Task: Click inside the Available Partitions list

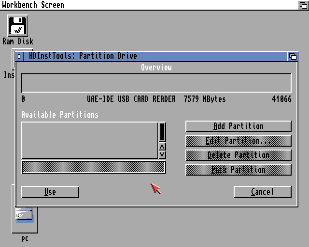Action: click(x=89, y=140)
